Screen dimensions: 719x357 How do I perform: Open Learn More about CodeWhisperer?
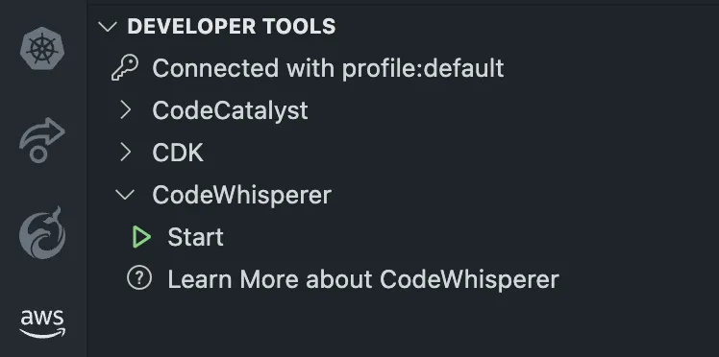click(363, 279)
